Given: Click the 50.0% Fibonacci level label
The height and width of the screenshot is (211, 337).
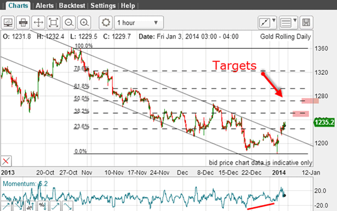Looking at the screenshot, I should (x=82, y=98).
